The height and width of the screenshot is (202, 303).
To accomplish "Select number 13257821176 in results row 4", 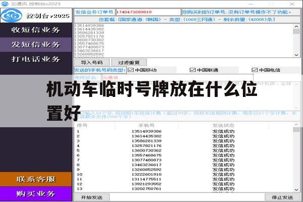I will 146,146.
